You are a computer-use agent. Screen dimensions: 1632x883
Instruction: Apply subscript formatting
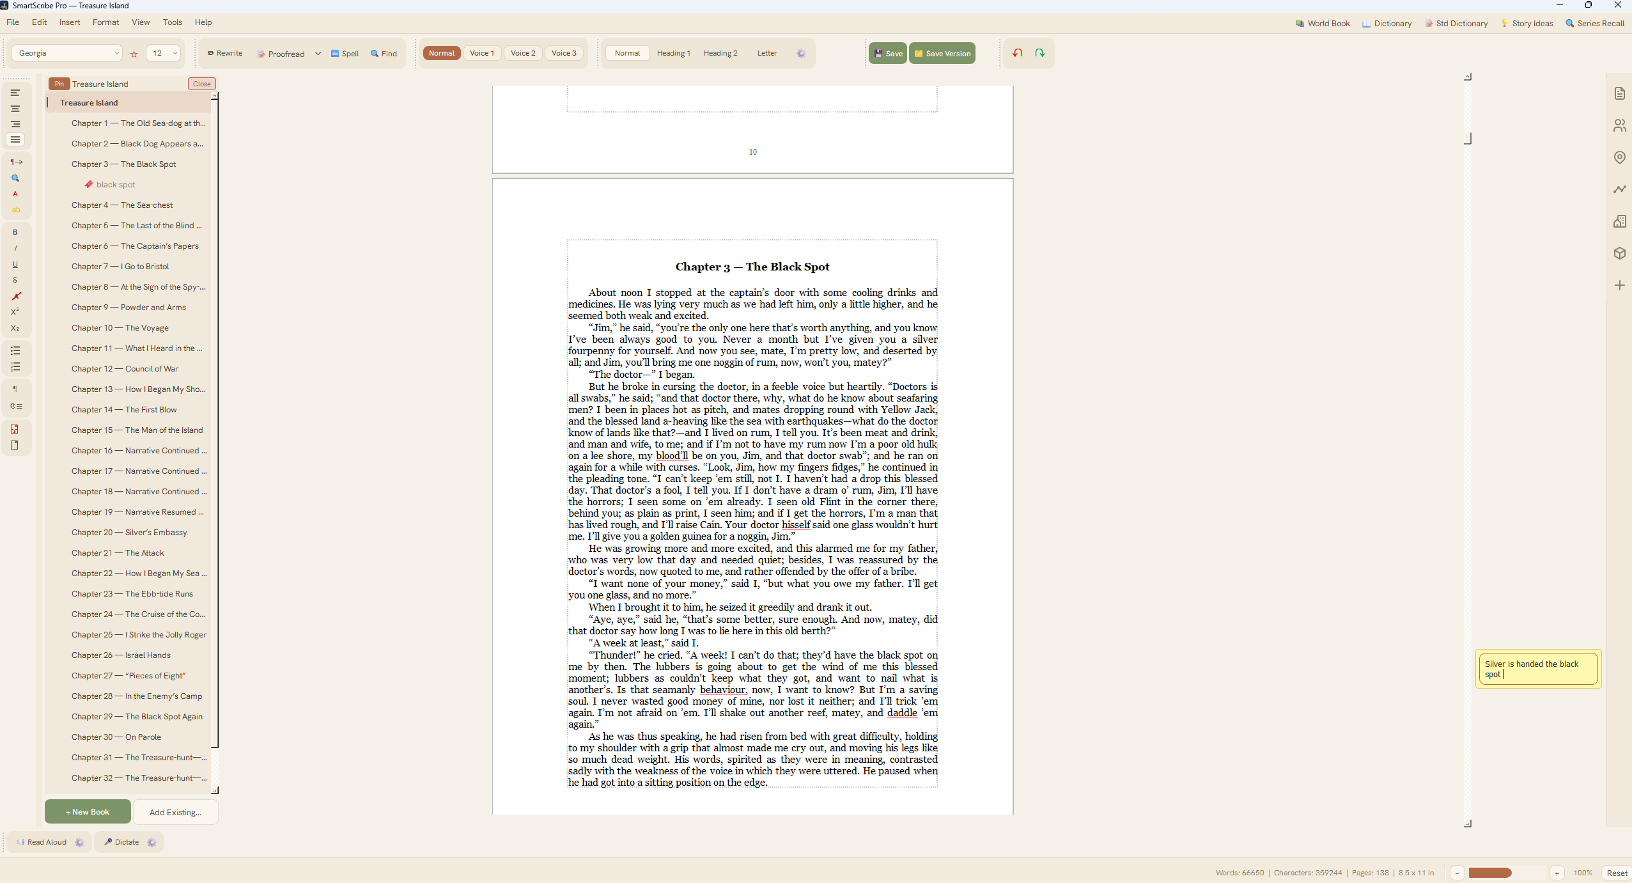coord(15,328)
